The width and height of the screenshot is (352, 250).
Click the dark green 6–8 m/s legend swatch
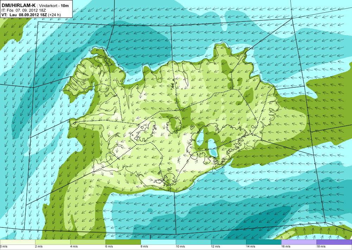tap(123, 242)
